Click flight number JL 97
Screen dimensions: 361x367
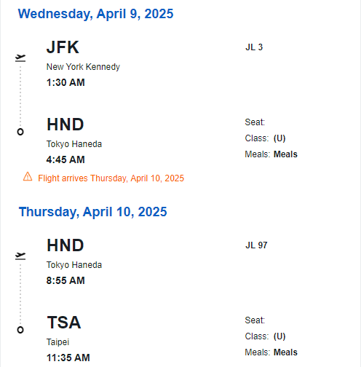pos(256,245)
